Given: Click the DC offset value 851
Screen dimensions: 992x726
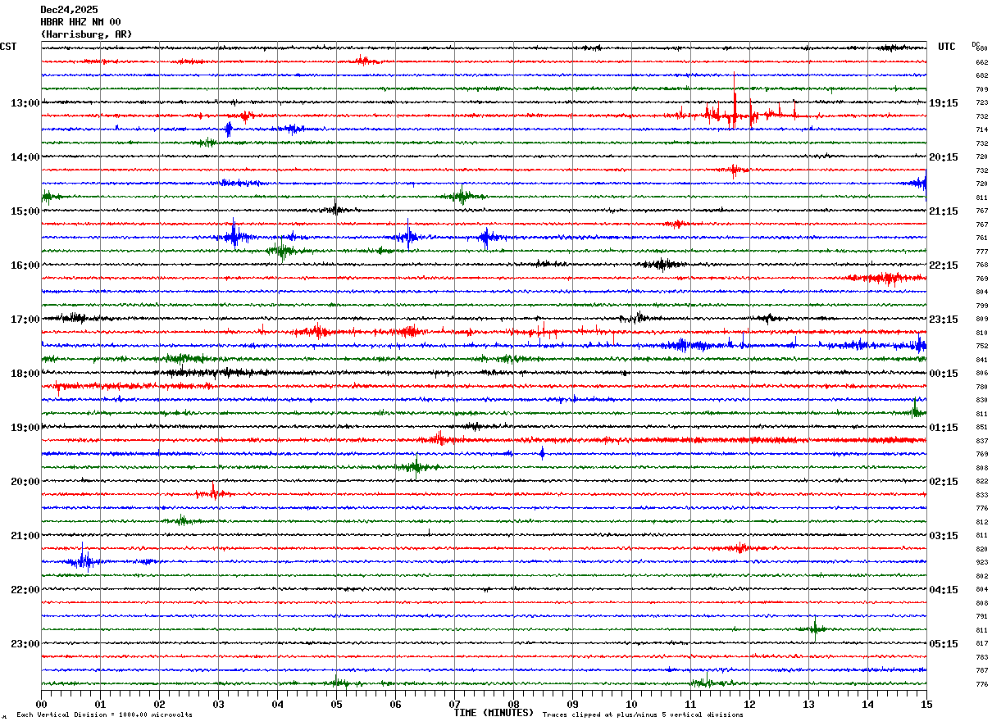Looking at the screenshot, I should pos(981,428).
